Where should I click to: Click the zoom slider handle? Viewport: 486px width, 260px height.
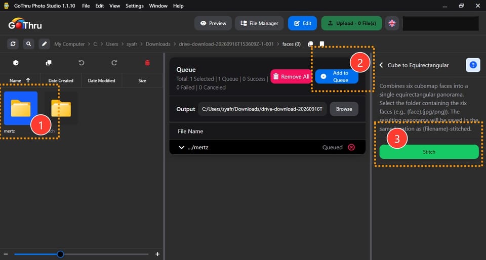pyautogui.click(x=60, y=254)
